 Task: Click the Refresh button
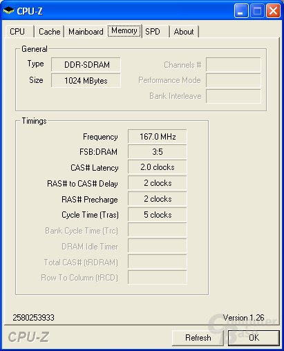click(198, 338)
